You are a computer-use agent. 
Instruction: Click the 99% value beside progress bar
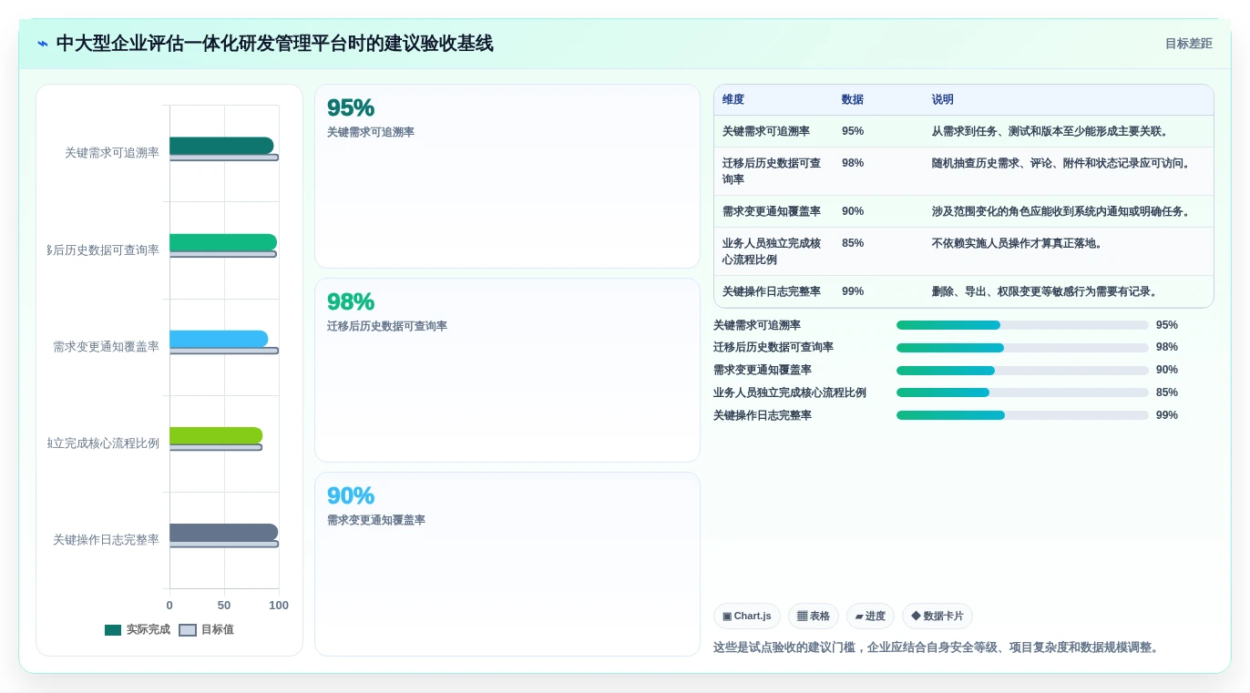click(x=1167, y=415)
